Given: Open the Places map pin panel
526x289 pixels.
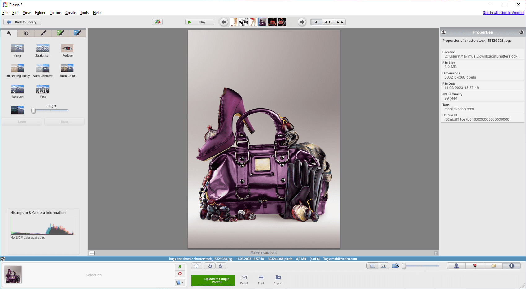Looking at the screenshot, I should point(475,266).
